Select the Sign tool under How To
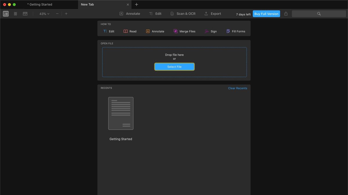348x195 pixels. [211, 31]
